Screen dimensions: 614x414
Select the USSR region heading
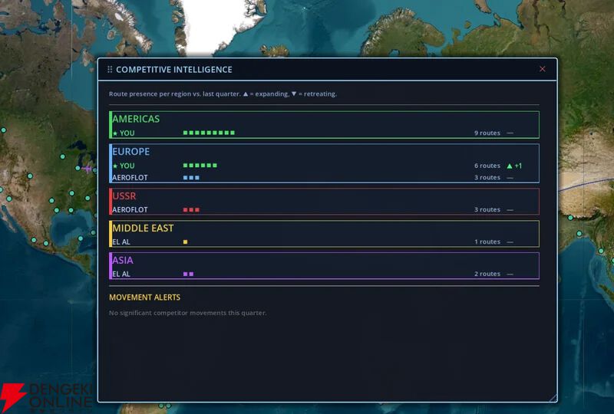click(x=124, y=195)
